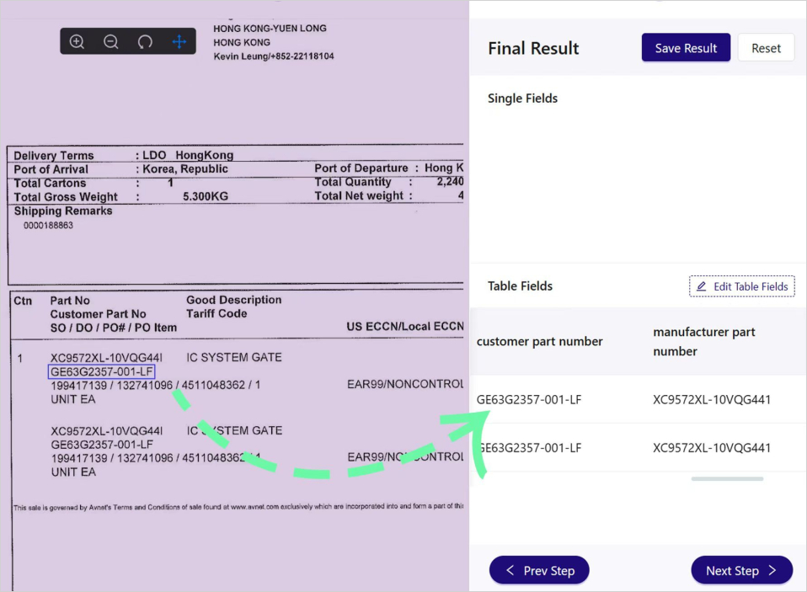The height and width of the screenshot is (592, 807).
Task: Rotate the document with the rotate icon
Action: 145,41
